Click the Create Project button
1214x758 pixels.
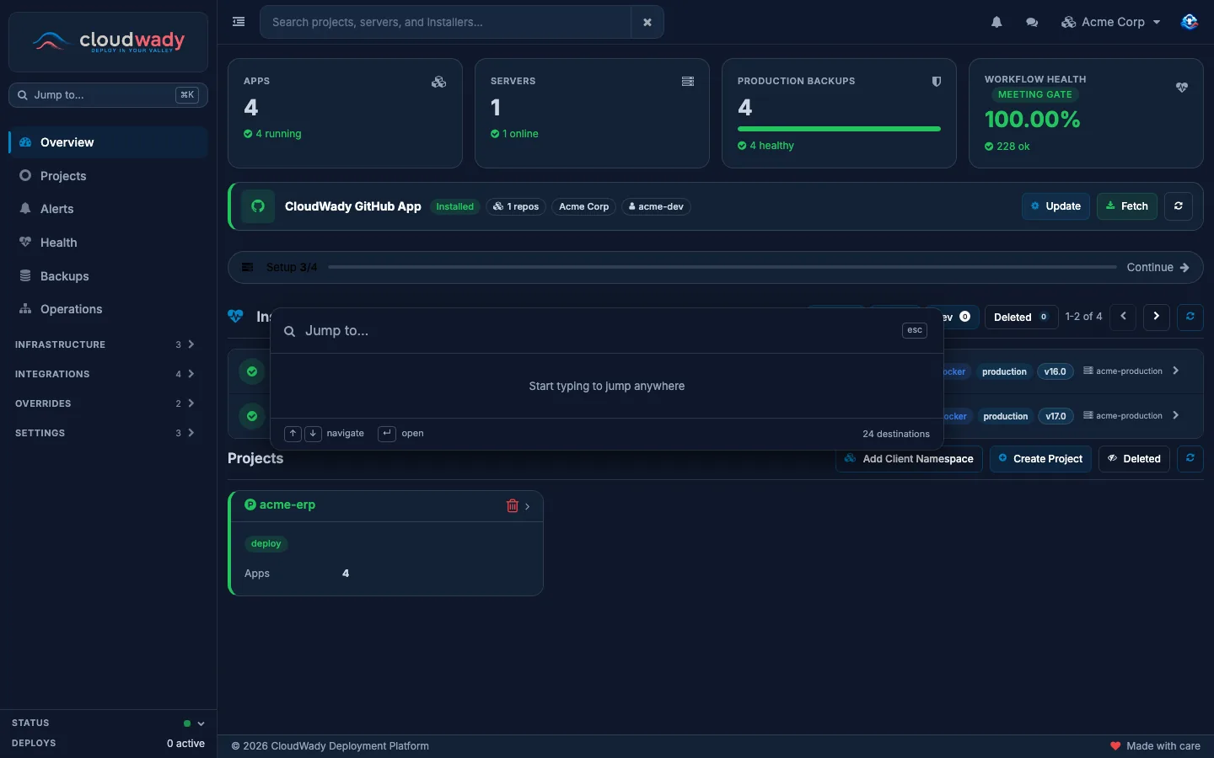(x=1040, y=459)
